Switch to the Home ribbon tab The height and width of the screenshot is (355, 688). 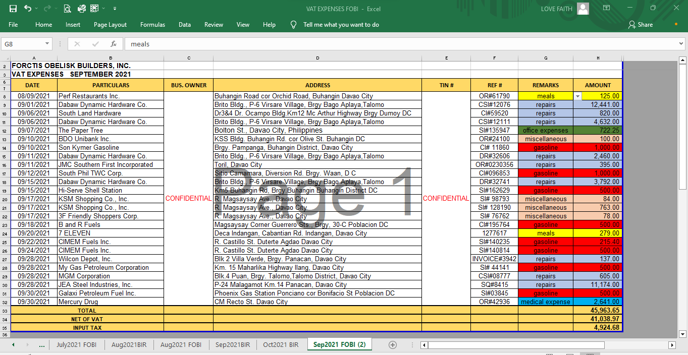pos(43,25)
